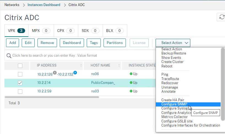
Task: Click the Tags button
Action: click(94, 43)
